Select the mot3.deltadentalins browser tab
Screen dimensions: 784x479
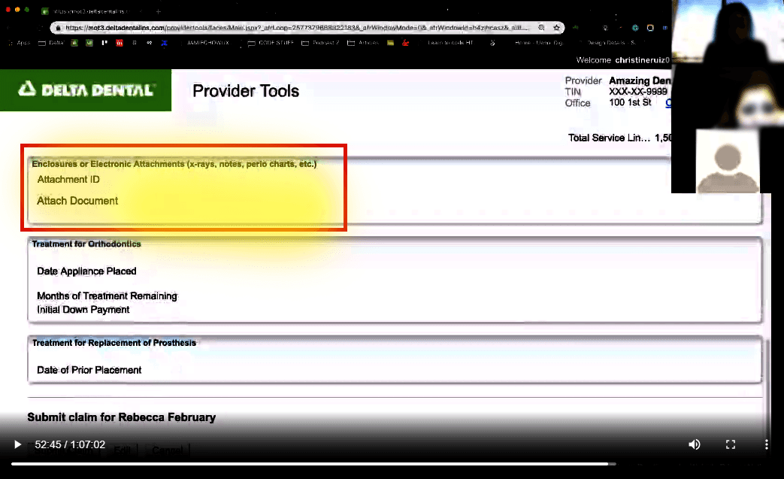[90, 11]
